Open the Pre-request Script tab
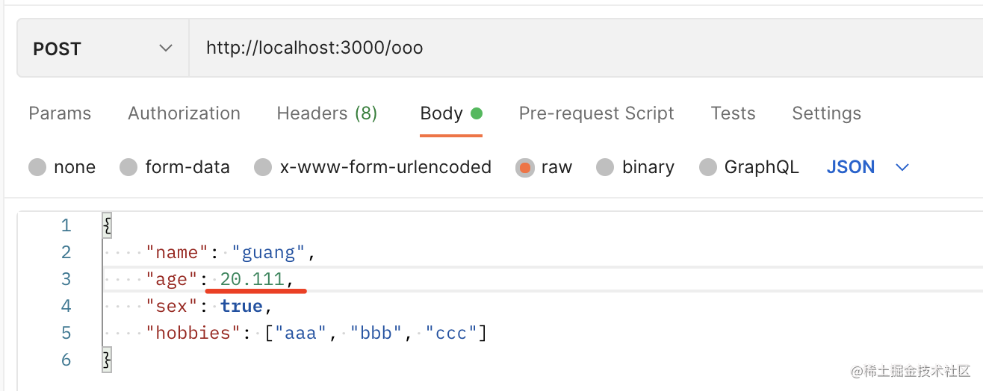Image resolution: width=983 pixels, height=391 pixels. [x=596, y=113]
